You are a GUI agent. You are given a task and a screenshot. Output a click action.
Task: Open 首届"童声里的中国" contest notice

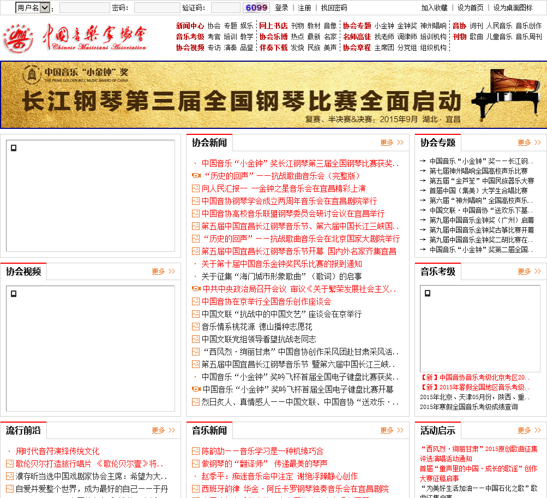[478, 473]
